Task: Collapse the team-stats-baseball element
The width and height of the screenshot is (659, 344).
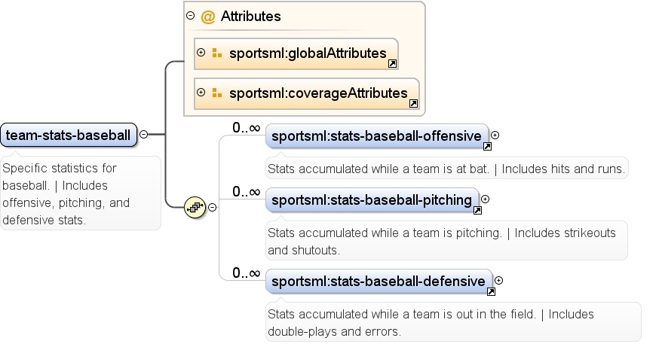Action: pyautogui.click(x=144, y=135)
